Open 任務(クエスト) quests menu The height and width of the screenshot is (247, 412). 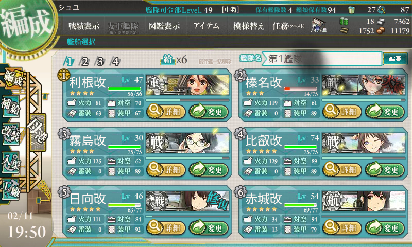[288, 26]
